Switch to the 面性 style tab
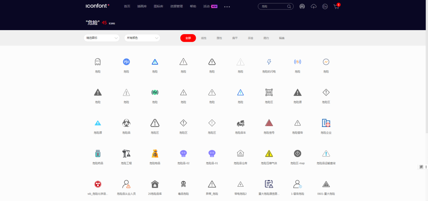 pos(219,38)
